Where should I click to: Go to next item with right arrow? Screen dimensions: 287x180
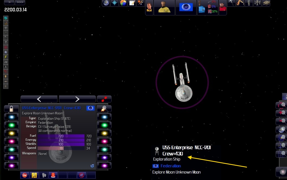(x=77, y=99)
